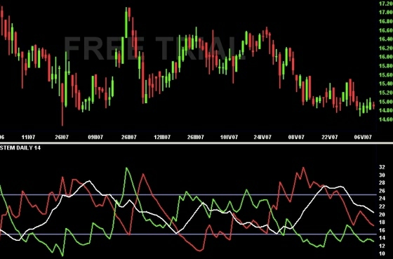The image size is (393, 259).
Task: Click the 30 indicator scale value
Action: point(382,175)
